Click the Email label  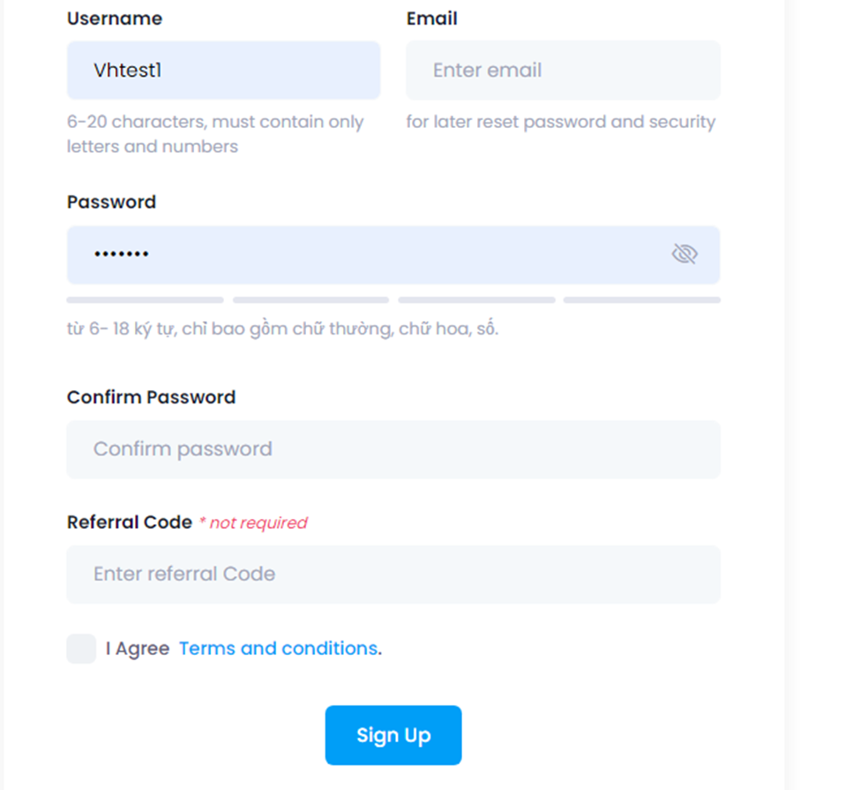431,19
